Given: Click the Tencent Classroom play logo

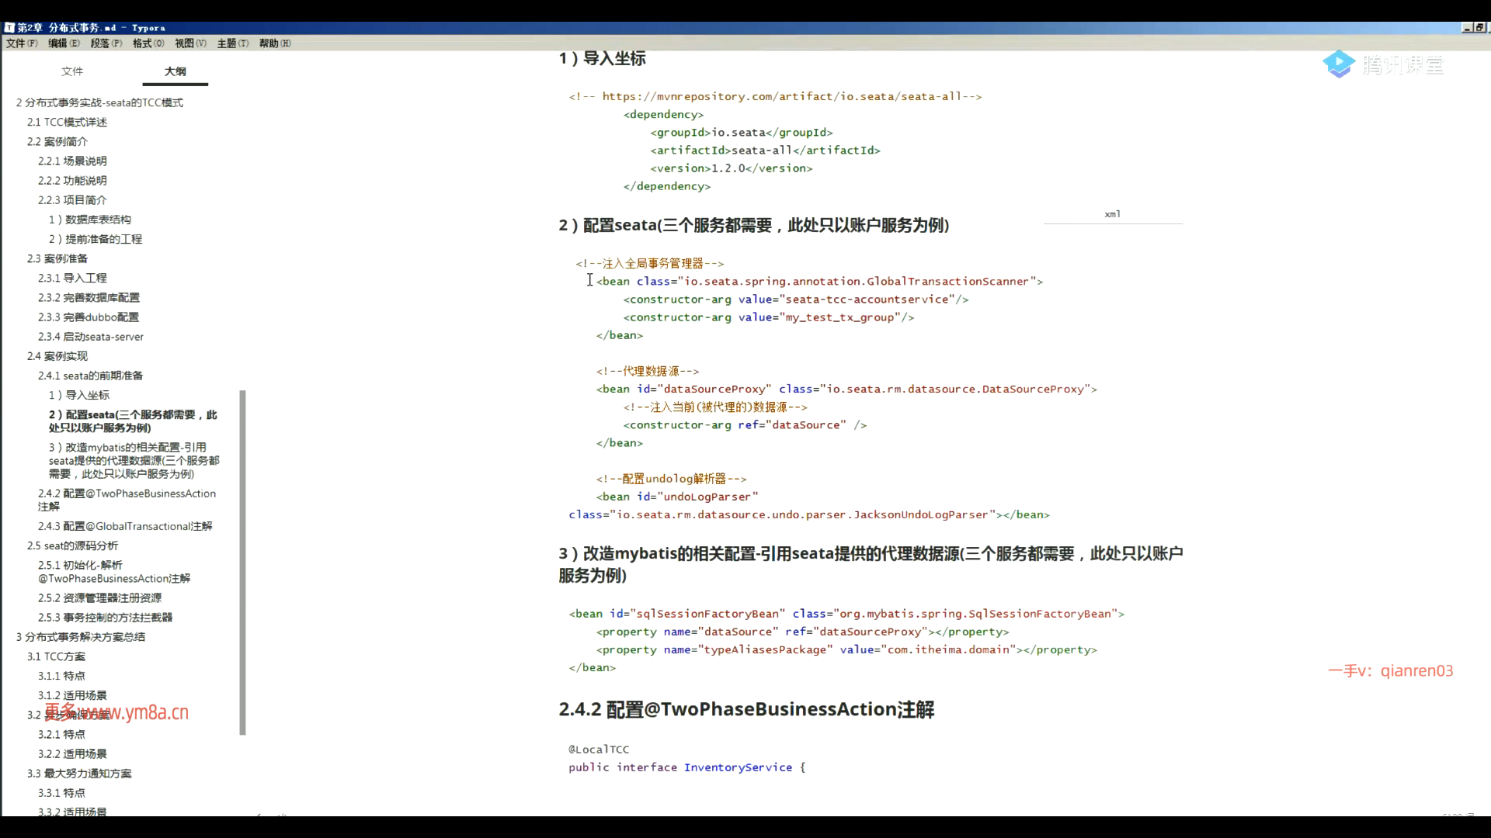Looking at the screenshot, I should (1339, 64).
